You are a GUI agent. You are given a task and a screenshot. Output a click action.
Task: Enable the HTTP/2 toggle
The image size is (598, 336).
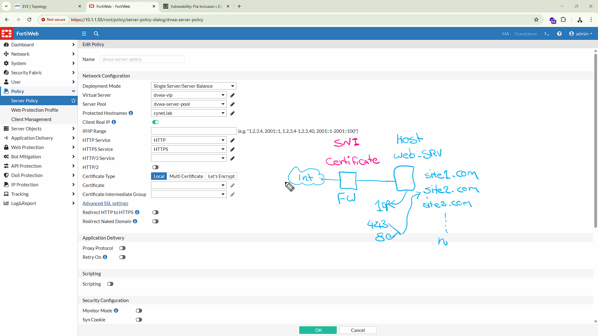point(155,167)
